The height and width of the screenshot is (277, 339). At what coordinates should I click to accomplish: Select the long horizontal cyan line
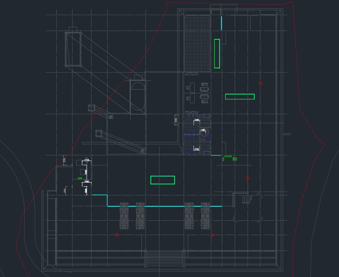[164, 206]
